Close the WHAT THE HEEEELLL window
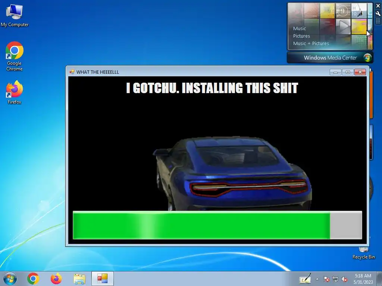Image resolution: width=382 pixels, height=286 pixels. click(360, 72)
